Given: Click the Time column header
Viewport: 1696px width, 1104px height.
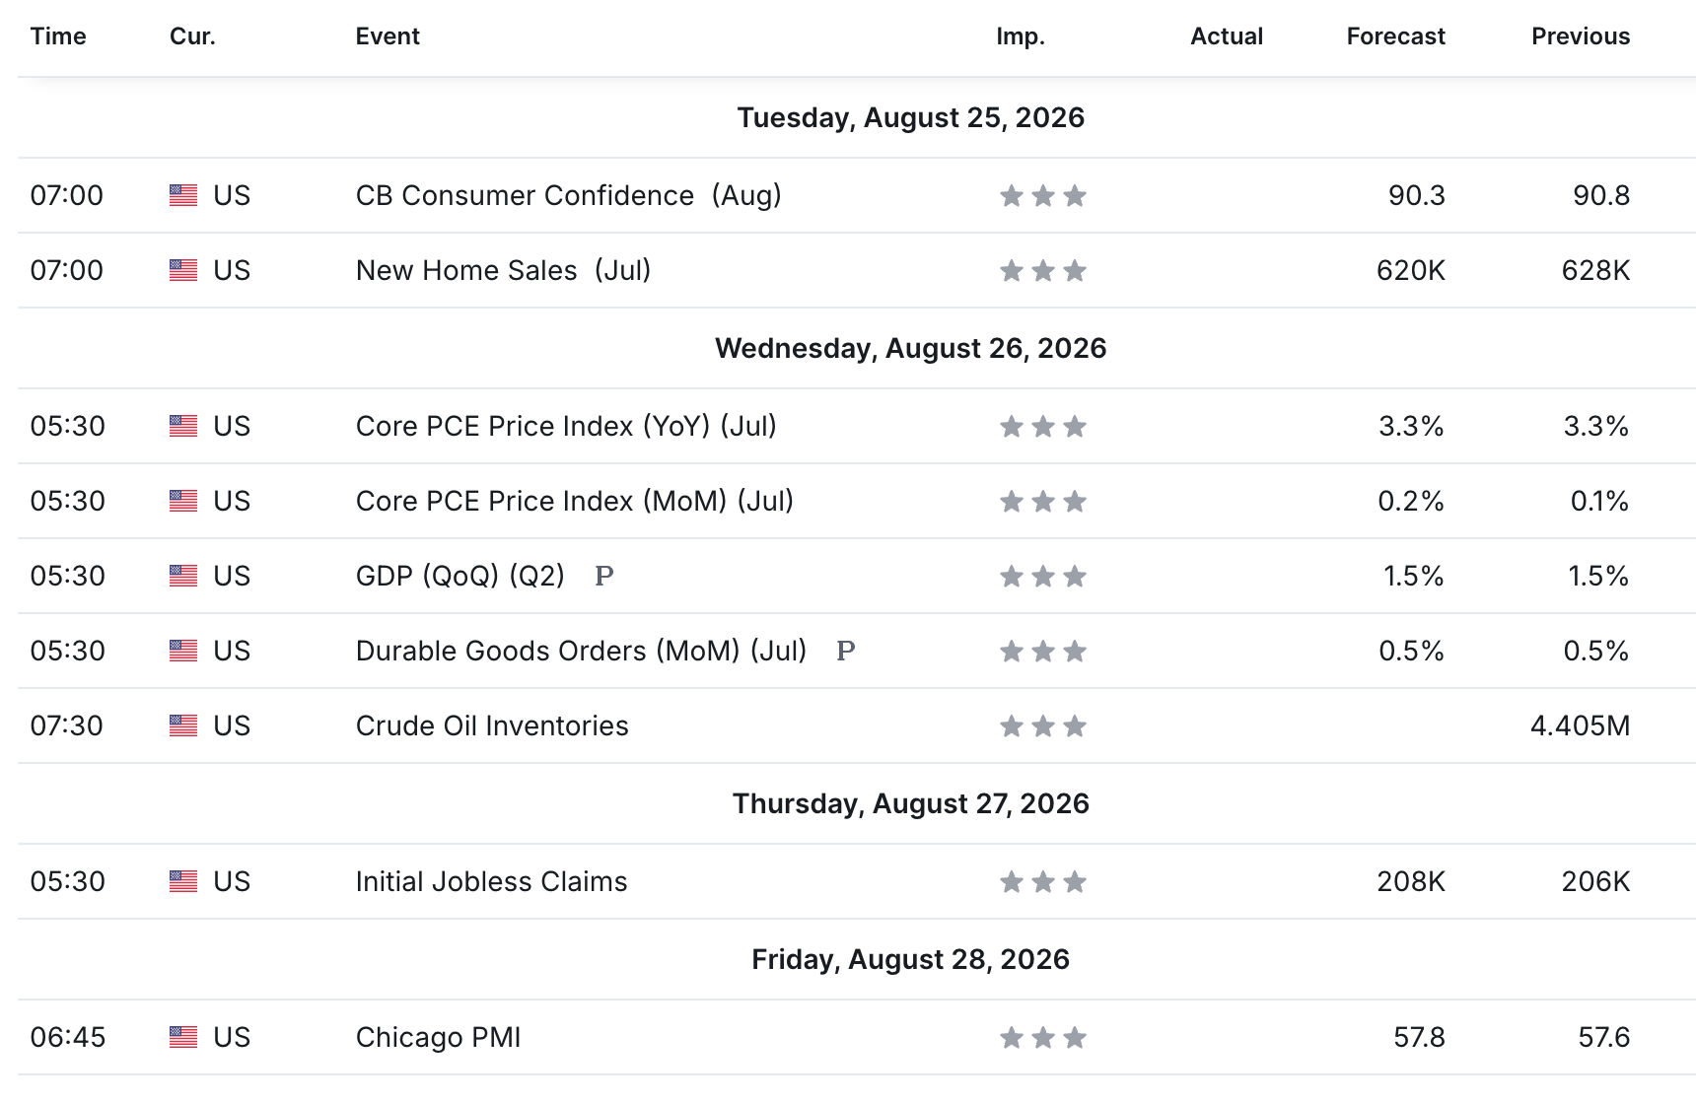Looking at the screenshot, I should [58, 36].
